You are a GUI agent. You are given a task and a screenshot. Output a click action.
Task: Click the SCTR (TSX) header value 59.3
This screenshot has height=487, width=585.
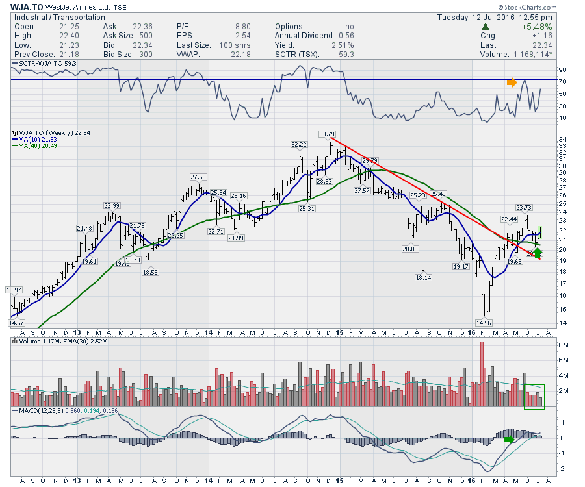tap(346, 55)
